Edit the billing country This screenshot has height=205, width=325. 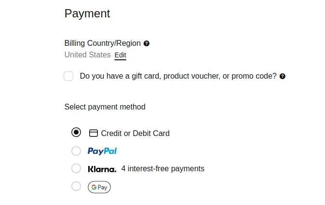(120, 55)
